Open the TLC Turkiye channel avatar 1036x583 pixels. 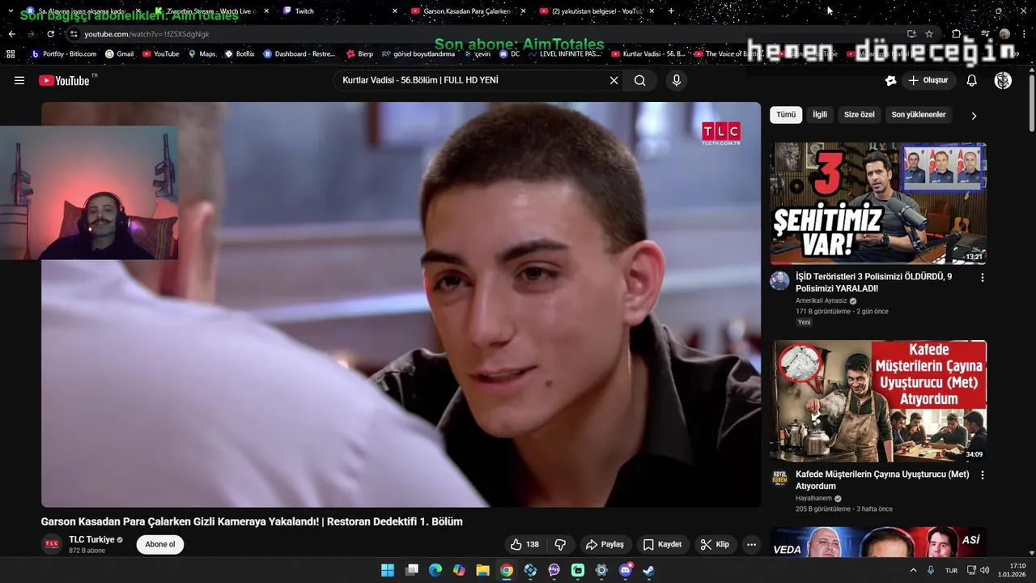pos(52,544)
